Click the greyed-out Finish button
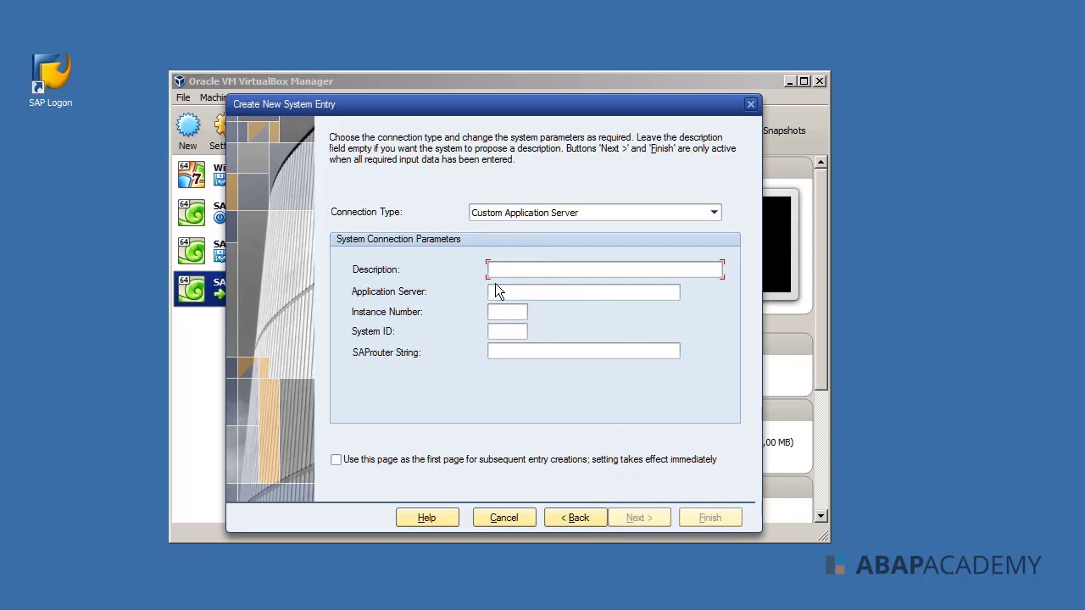Image resolution: width=1085 pixels, height=610 pixels. (710, 518)
